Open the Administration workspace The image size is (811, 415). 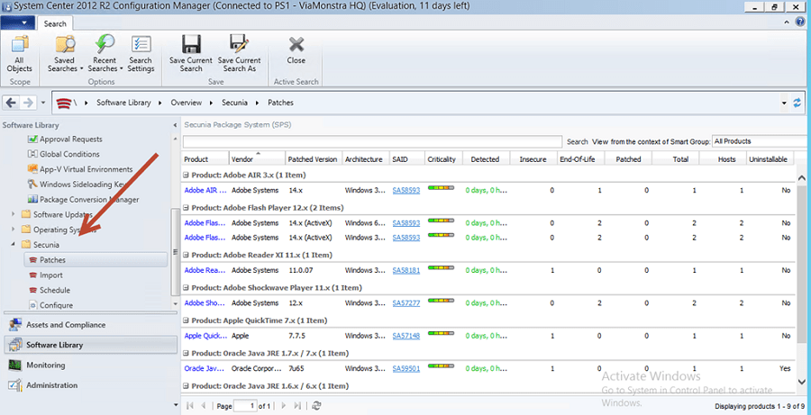coord(51,385)
